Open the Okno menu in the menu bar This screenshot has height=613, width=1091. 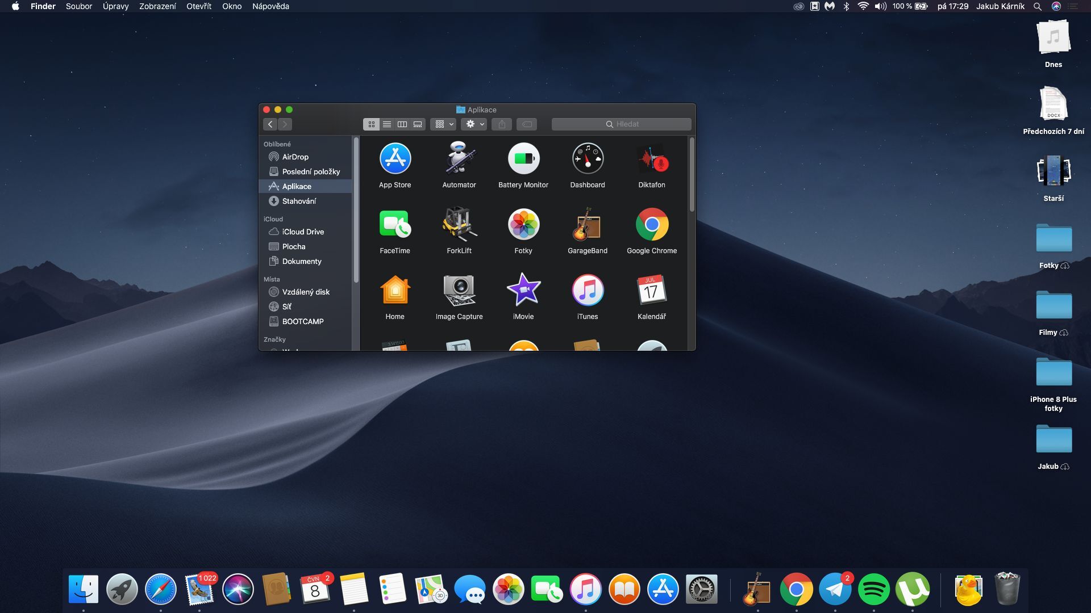pyautogui.click(x=231, y=6)
